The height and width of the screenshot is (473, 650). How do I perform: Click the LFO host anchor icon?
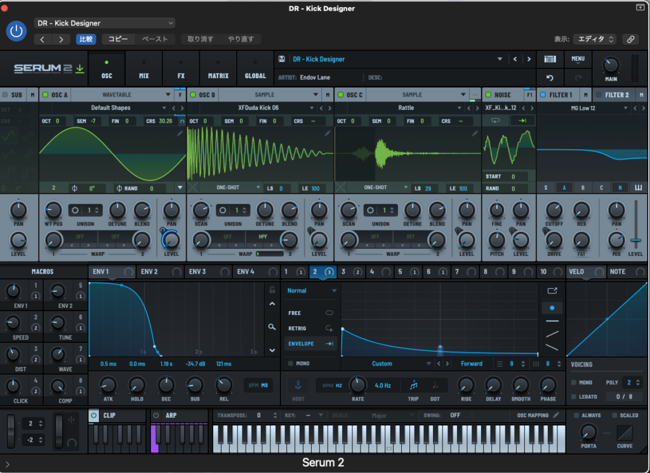298,385
